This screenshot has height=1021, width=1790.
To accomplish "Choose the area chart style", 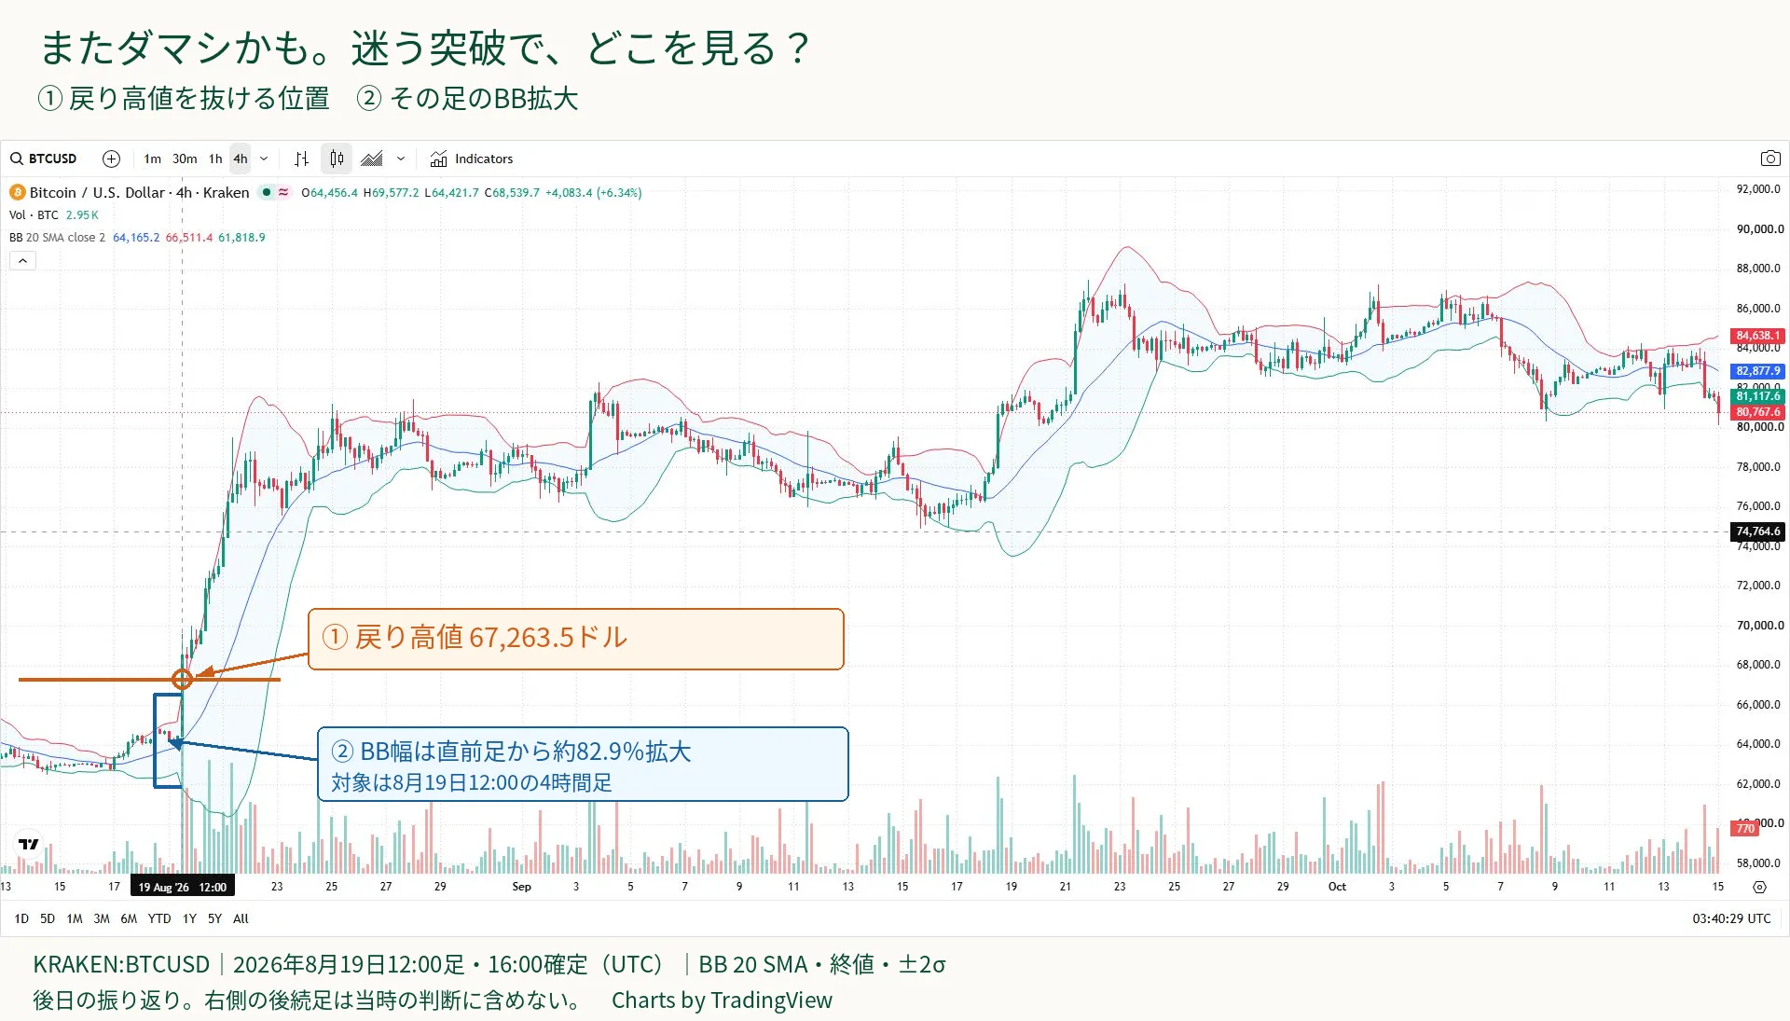I will coord(372,159).
